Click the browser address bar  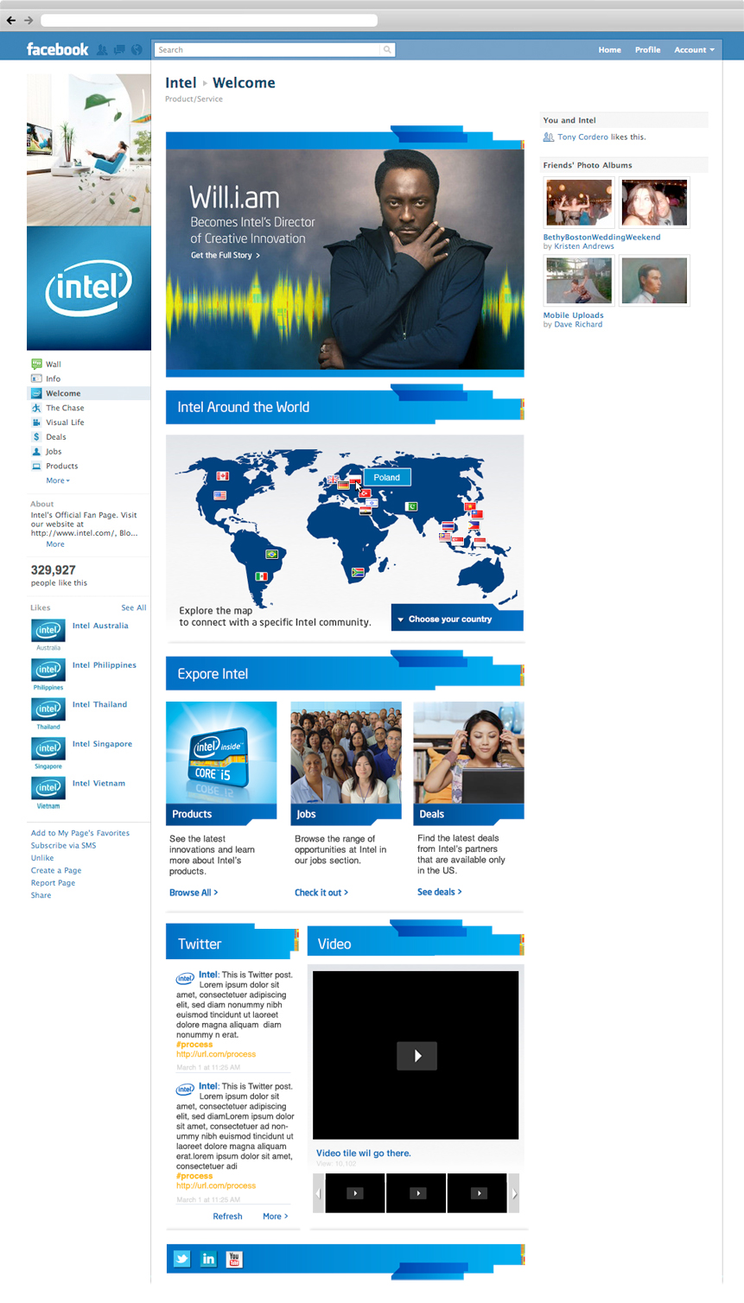tap(209, 20)
